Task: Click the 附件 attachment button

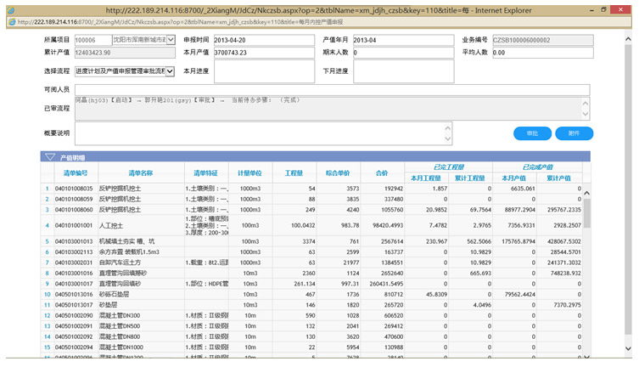Action: (x=574, y=133)
